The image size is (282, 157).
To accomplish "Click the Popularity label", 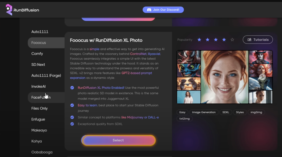I will (185, 40).
